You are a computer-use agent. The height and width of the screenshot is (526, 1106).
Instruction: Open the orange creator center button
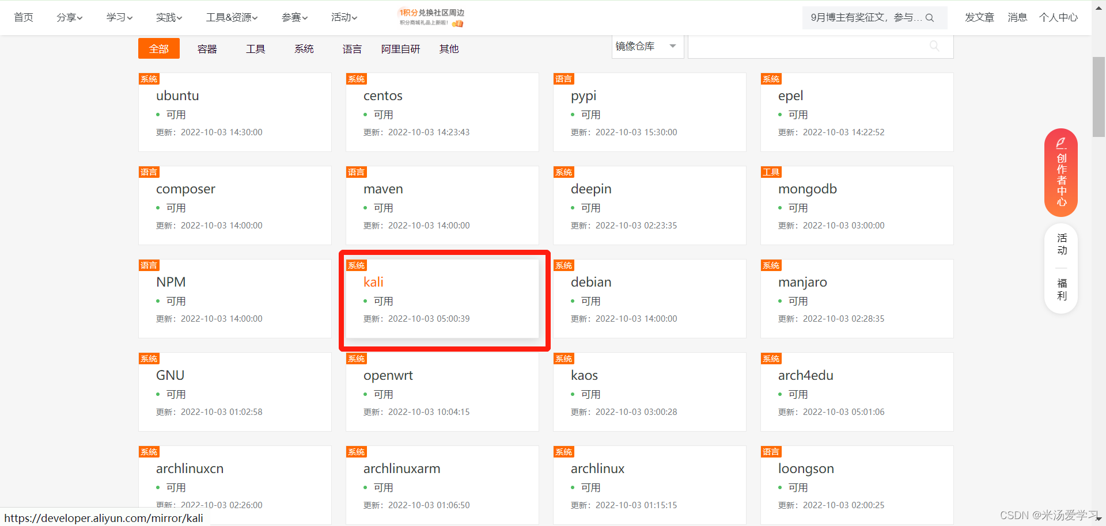[1061, 173]
